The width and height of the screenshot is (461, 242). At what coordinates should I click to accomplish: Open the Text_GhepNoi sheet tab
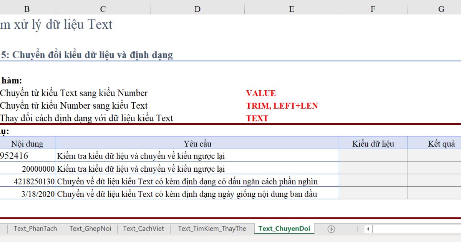[x=90, y=229]
